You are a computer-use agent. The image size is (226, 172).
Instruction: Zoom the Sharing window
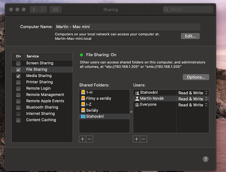pyautogui.click(x=24, y=10)
